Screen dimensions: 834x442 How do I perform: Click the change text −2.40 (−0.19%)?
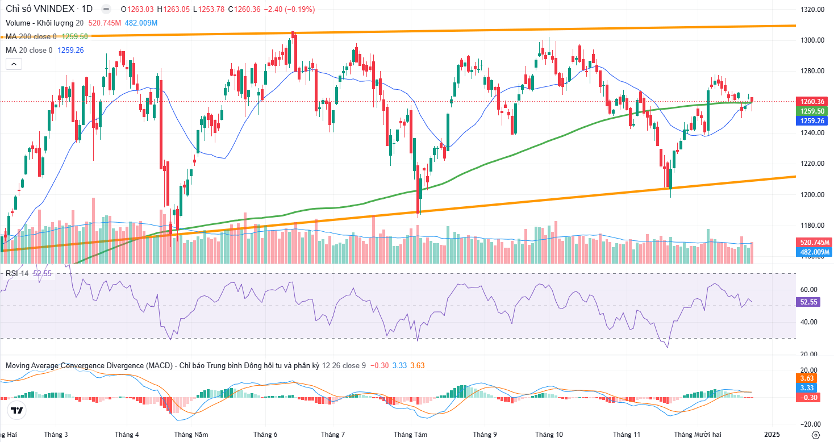(x=289, y=9)
